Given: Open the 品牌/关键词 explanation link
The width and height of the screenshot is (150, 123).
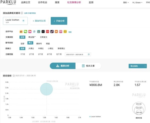Looking at the screenshot, I should (30, 13).
